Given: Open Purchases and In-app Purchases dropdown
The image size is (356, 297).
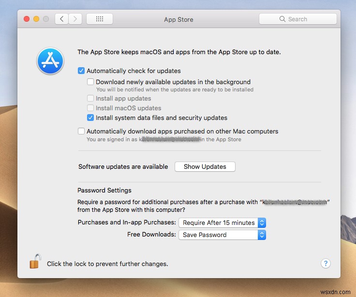Looking at the screenshot, I should (x=222, y=223).
